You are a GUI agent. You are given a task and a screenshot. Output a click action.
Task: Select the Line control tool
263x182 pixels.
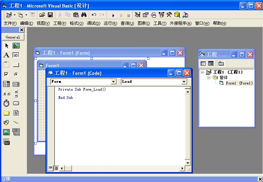point(16,123)
